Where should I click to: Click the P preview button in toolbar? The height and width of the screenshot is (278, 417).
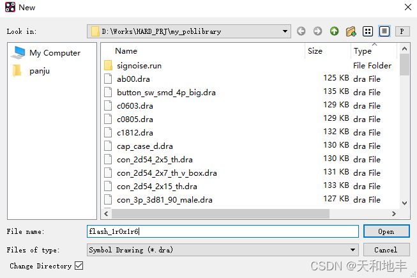(x=402, y=31)
